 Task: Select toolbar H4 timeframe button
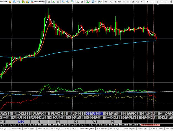click(128, 2)
